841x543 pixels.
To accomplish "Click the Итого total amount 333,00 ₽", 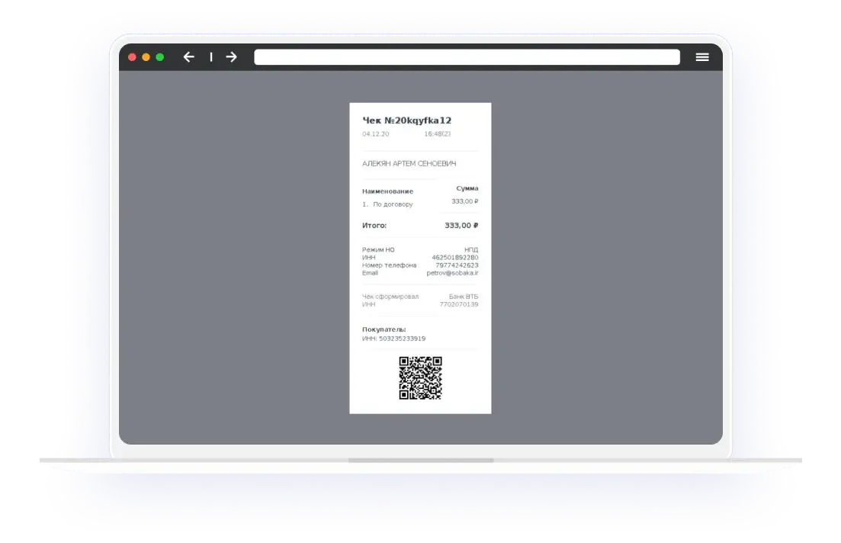I will (461, 226).
